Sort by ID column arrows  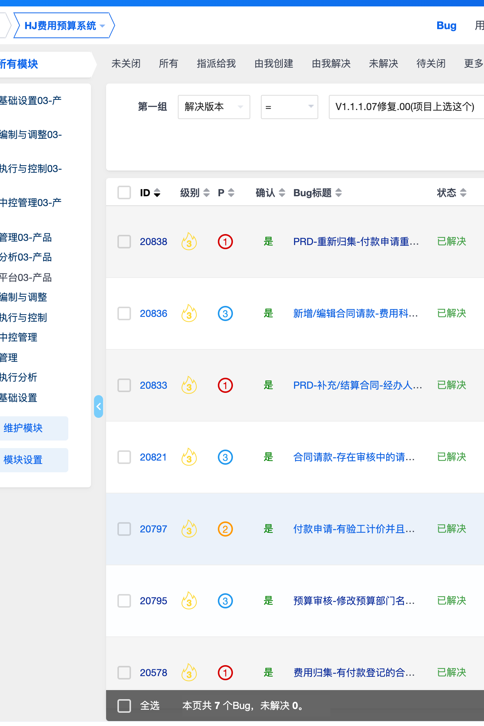[157, 193]
